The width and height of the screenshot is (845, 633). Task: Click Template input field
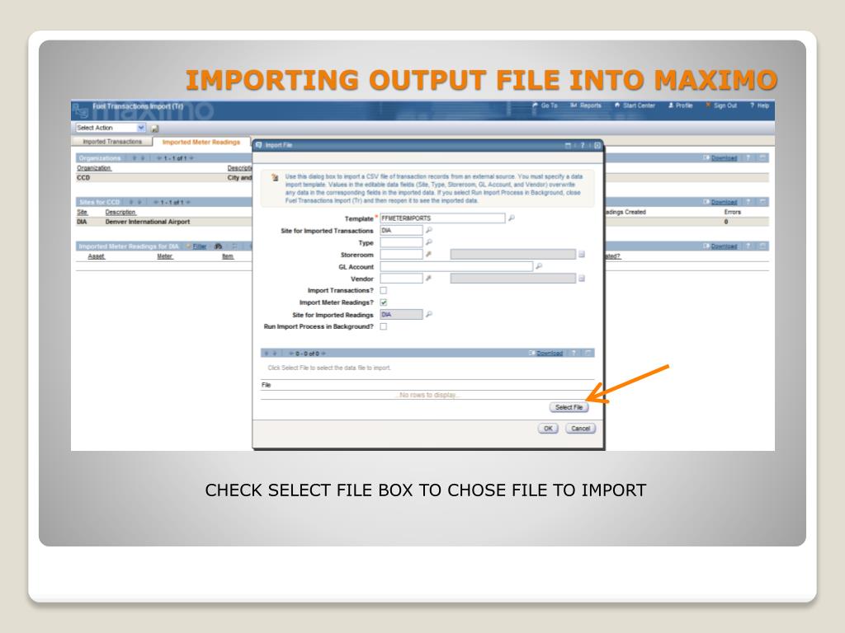(x=442, y=218)
